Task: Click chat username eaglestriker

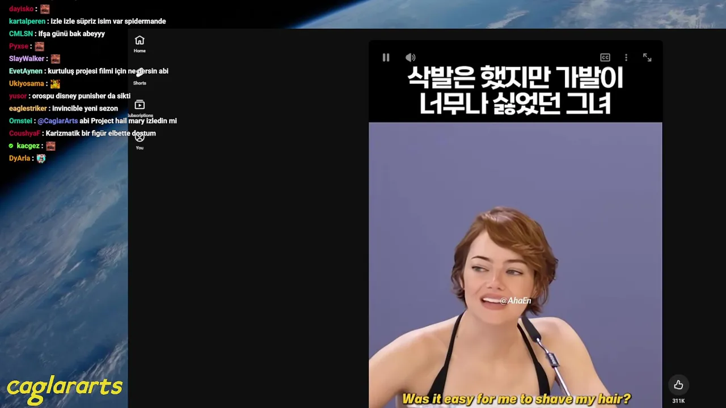Action: pos(28,108)
